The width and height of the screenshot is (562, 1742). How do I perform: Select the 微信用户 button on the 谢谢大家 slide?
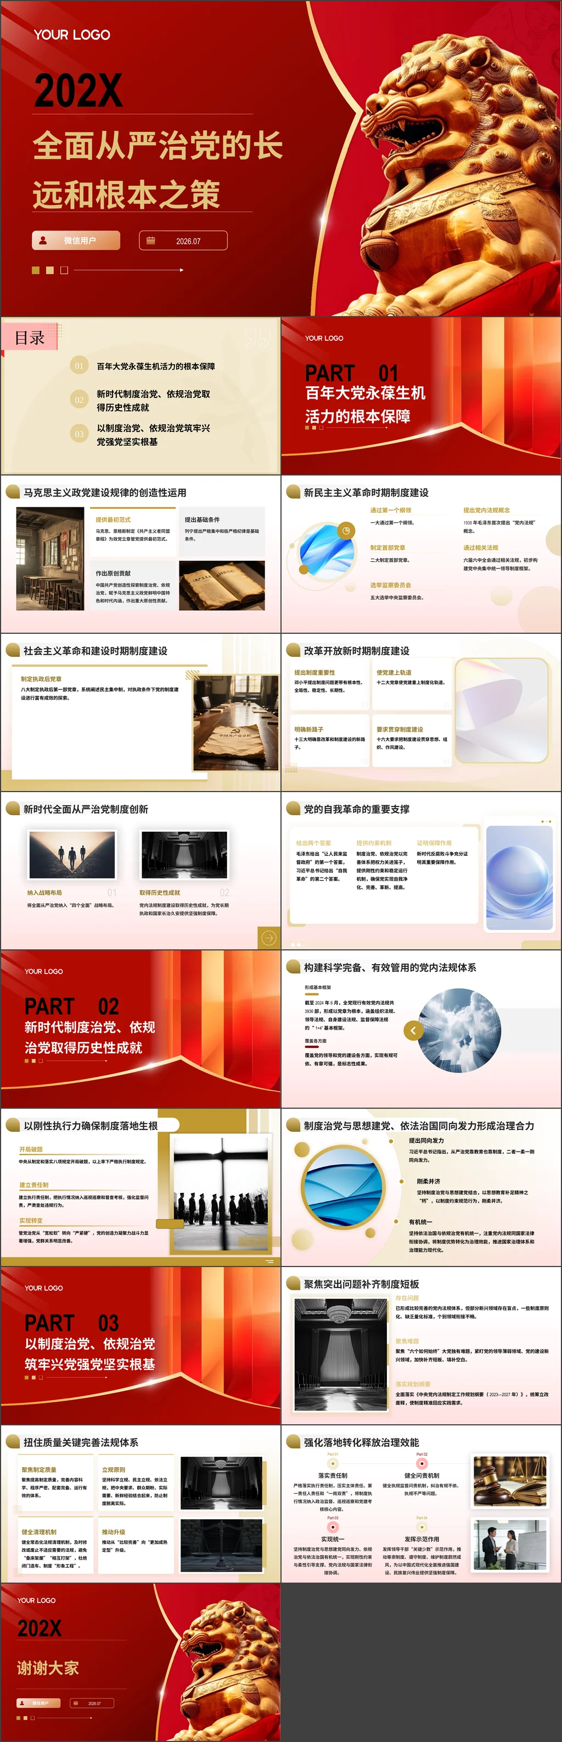38,1704
